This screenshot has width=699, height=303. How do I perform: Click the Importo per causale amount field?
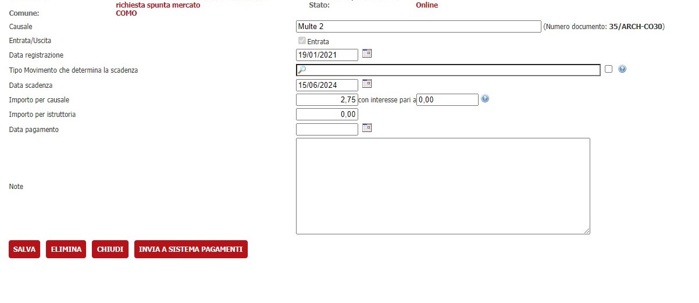pyautogui.click(x=327, y=100)
